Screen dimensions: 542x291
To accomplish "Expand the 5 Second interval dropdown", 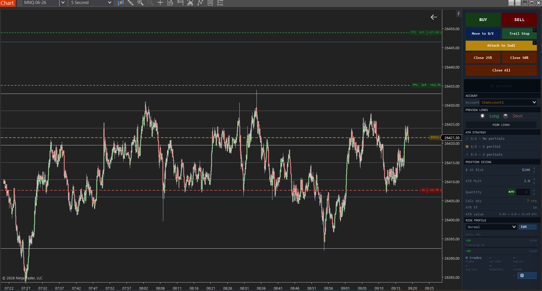I will pos(109,3).
